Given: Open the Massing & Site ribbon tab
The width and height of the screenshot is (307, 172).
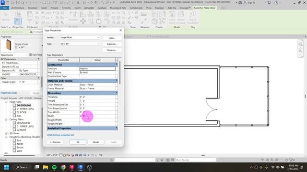Looking at the screenshot, I should 118,8.
